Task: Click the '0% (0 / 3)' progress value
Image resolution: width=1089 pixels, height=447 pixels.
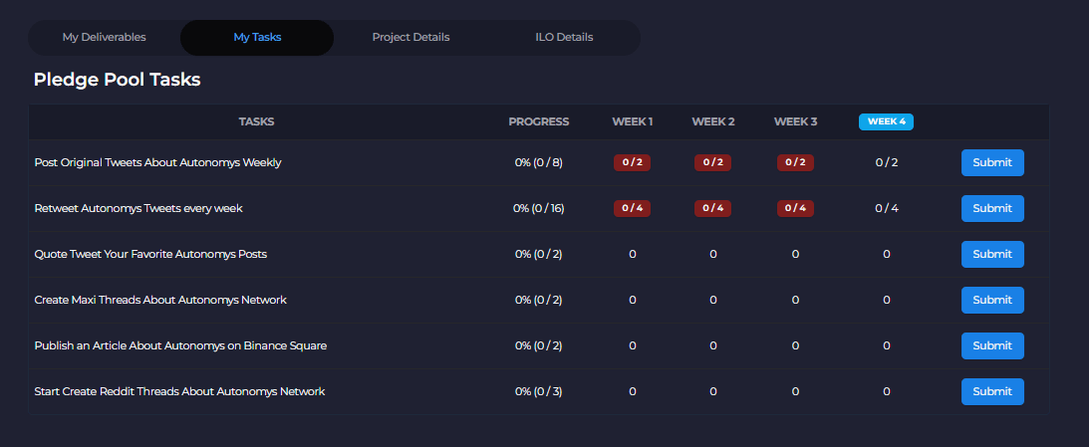Action: point(538,391)
